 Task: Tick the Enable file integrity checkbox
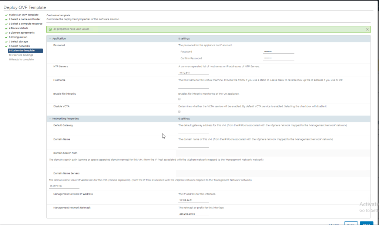(x=180, y=99)
